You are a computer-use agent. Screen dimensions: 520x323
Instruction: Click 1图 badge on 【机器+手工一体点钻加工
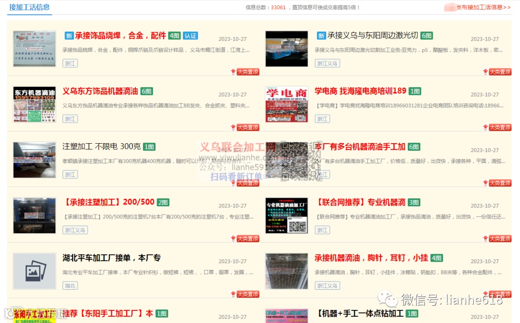pos(412,313)
